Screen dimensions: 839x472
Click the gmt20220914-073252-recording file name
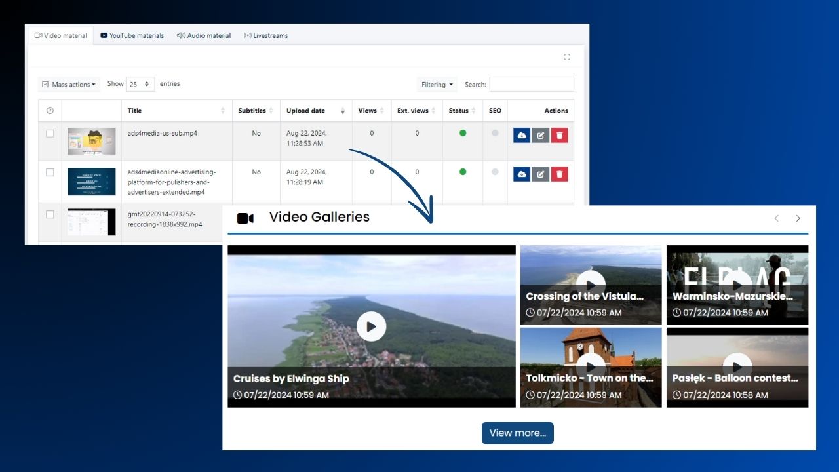(x=165, y=219)
